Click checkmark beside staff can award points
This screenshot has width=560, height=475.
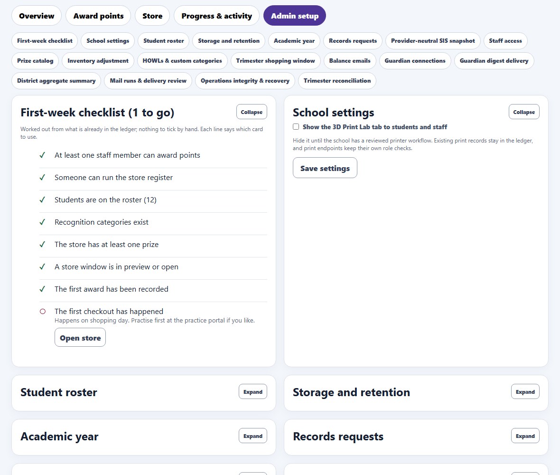[42, 155]
